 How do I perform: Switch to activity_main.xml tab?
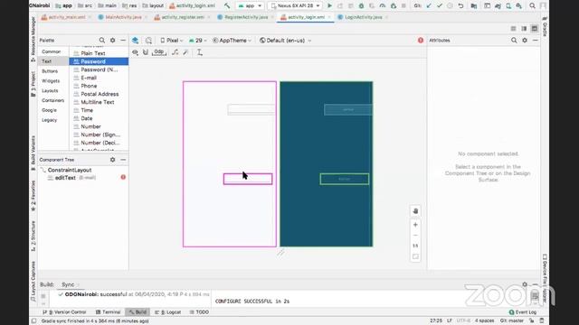tap(66, 17)
